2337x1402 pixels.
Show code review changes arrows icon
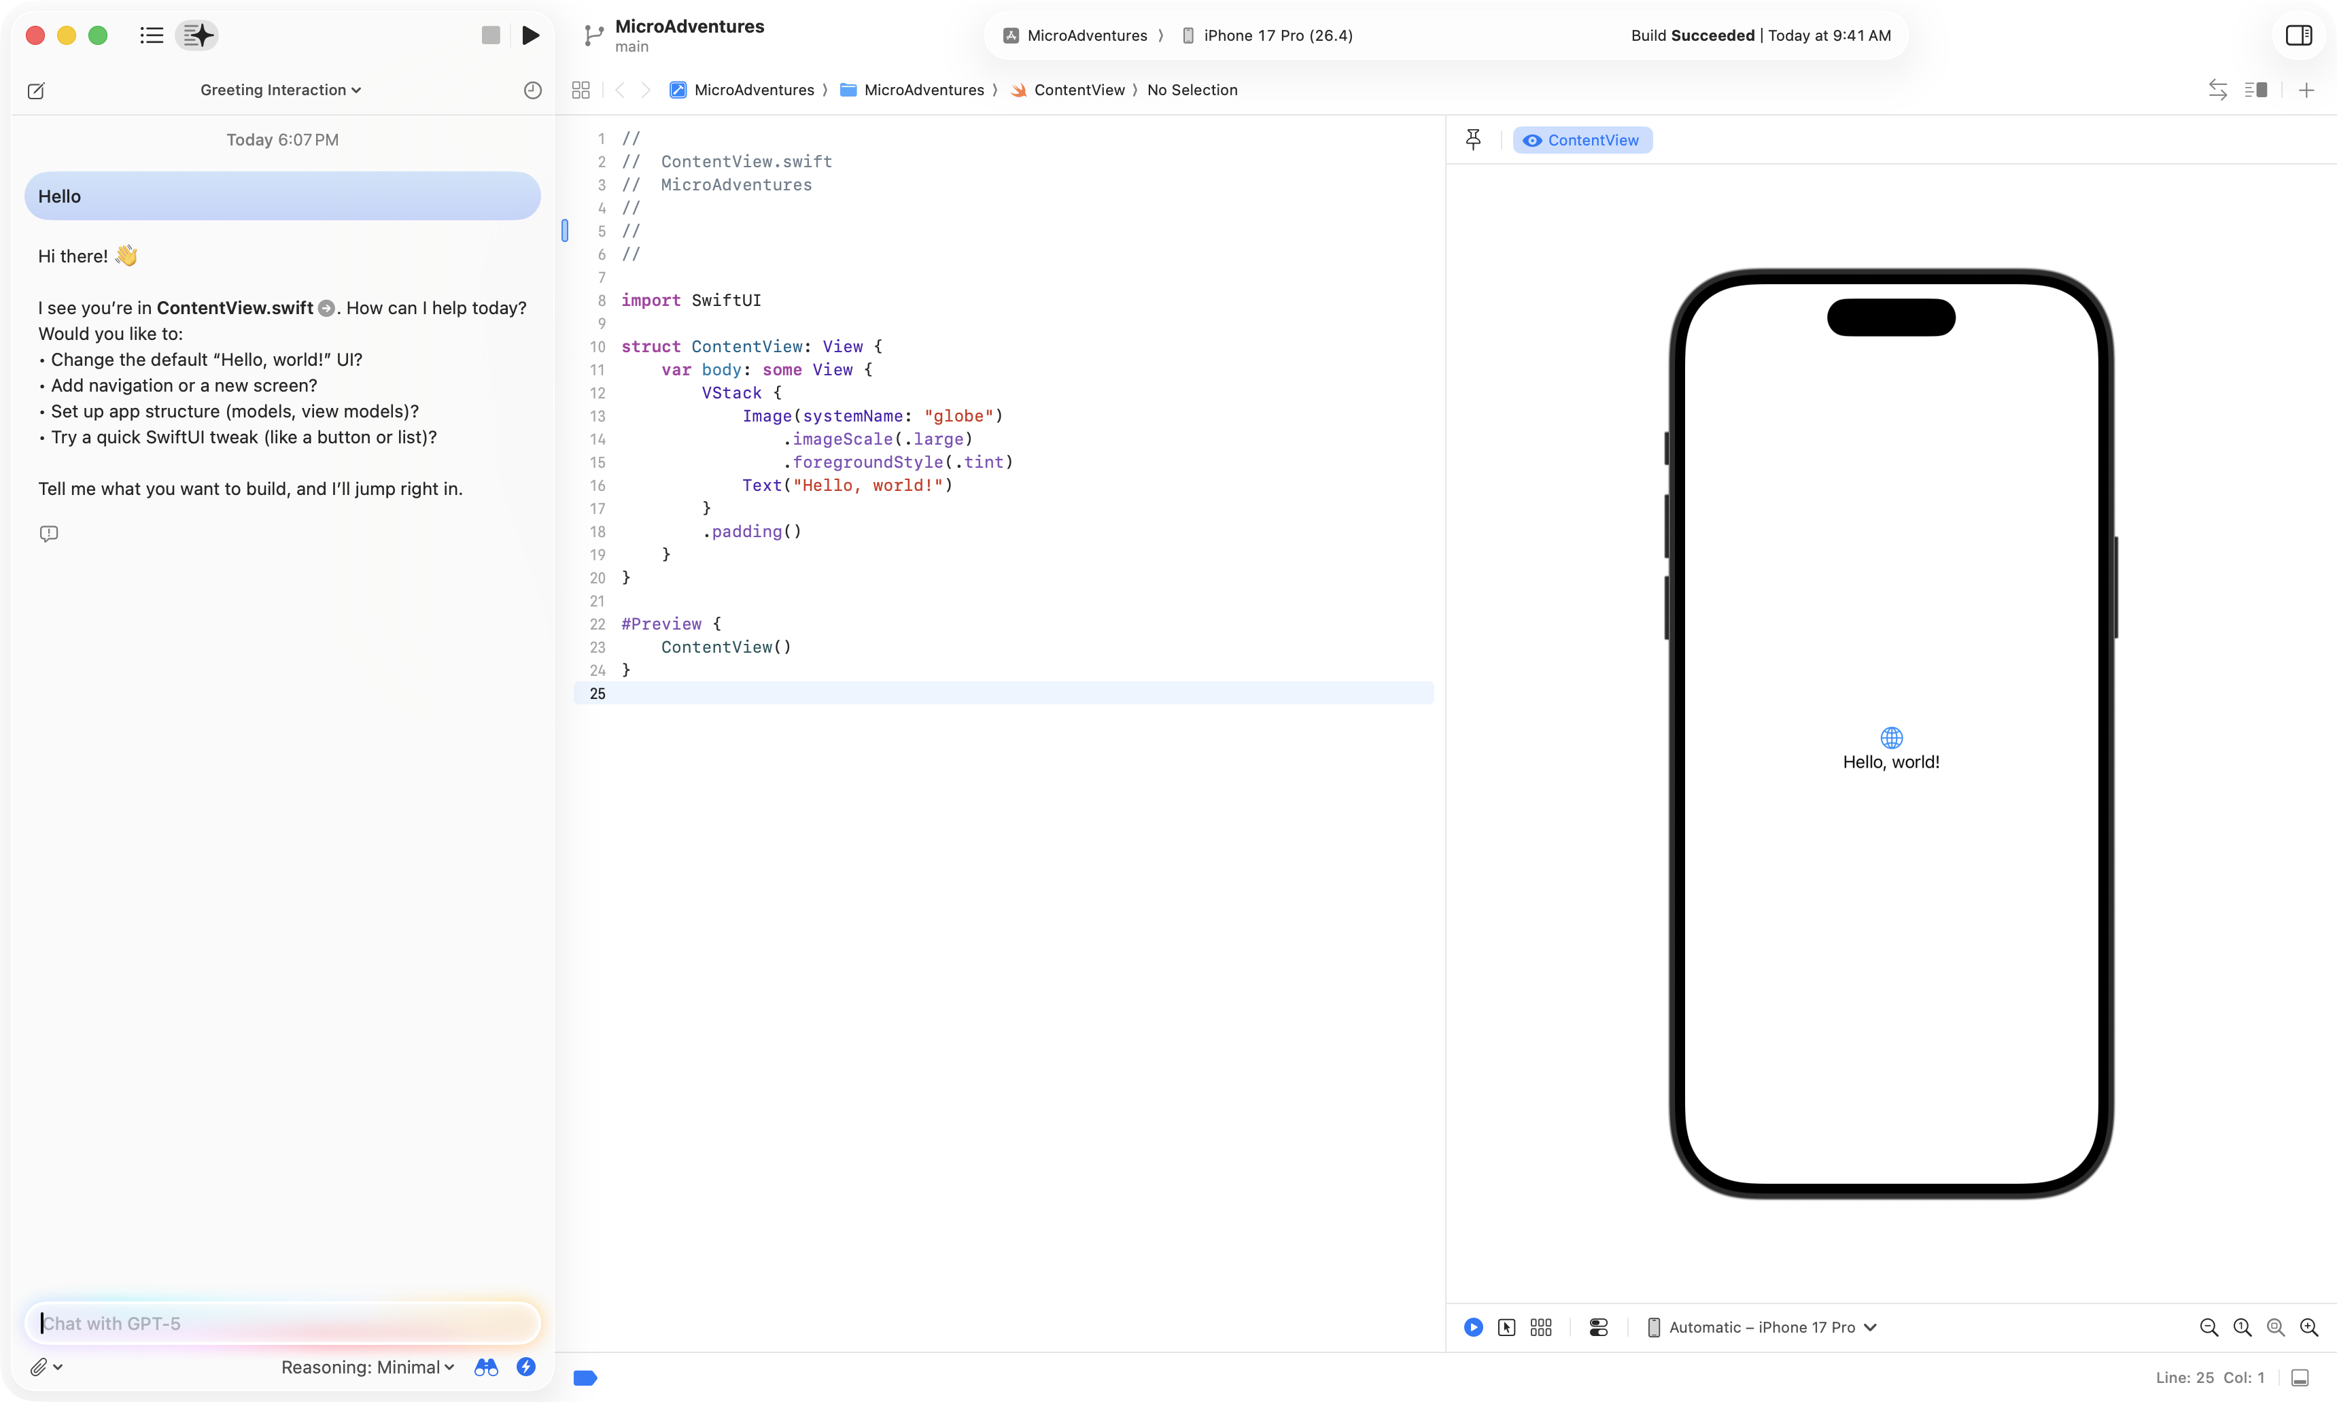click(x=2217, y=90)
